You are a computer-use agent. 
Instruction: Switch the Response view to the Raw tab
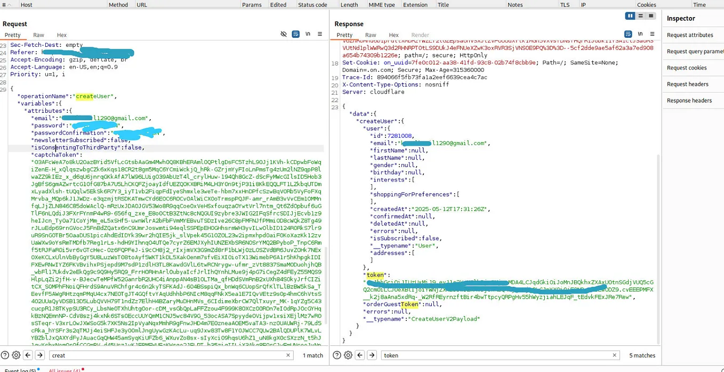click(x=370, y=35)
